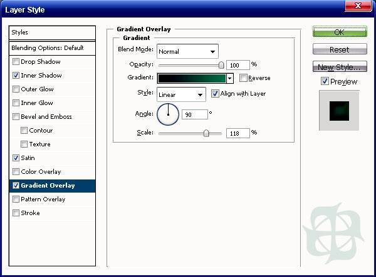The height and width of the screenshot is (277, 376).
Task: Toggle the Preview checkbox
Action: coord(325,81)
